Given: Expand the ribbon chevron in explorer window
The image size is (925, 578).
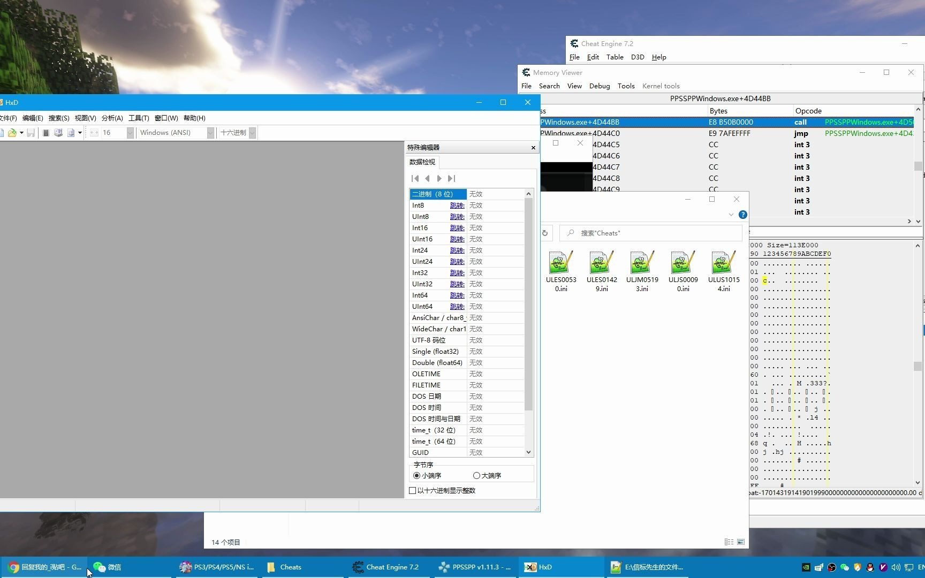Looking at the screenshot, I should pos(731,215).
